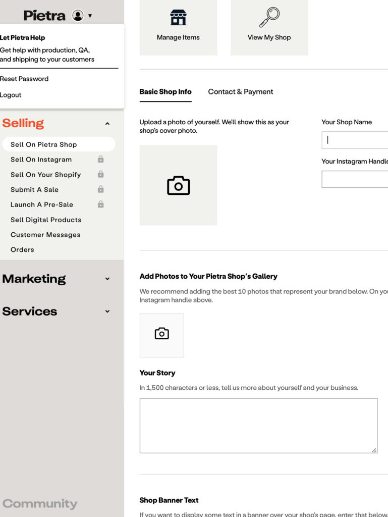Expand the Services section
Image resolution: width=388 pixels, height=517 pixels.
[107, 311]
